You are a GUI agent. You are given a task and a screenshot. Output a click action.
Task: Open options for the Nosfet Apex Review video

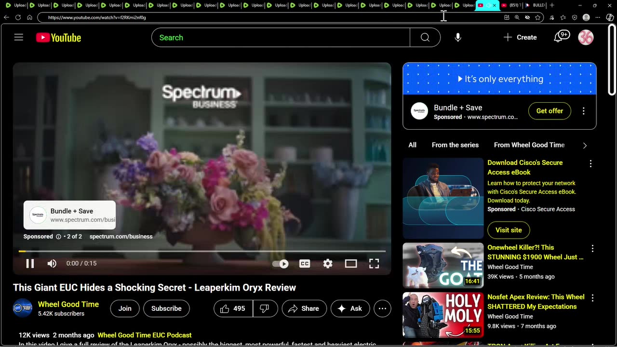coord(592,298)
